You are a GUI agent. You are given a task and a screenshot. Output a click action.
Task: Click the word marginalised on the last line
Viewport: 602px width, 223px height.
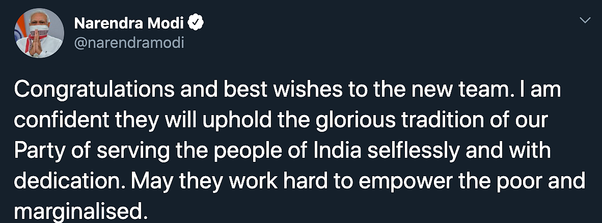pyautogui.click(x=80, y=211)
